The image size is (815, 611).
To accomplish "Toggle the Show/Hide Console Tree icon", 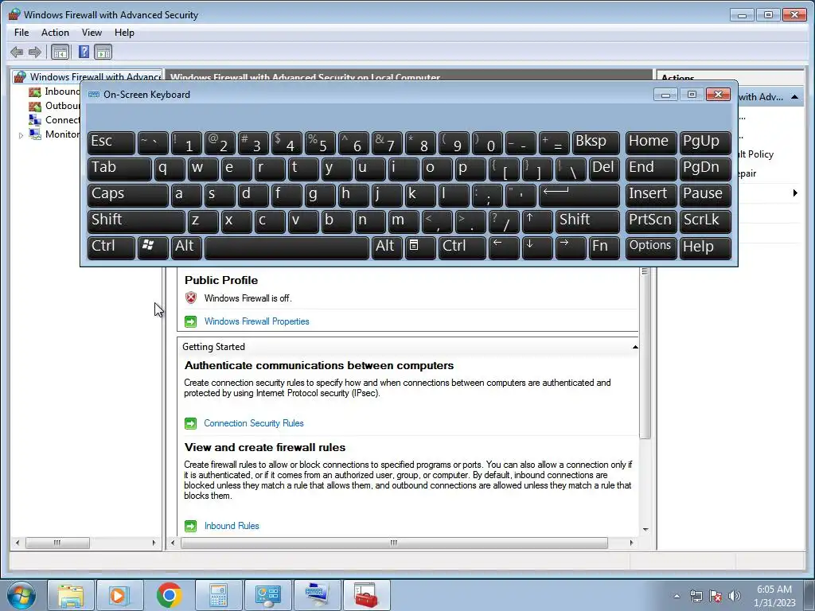I will coord(60,52).
